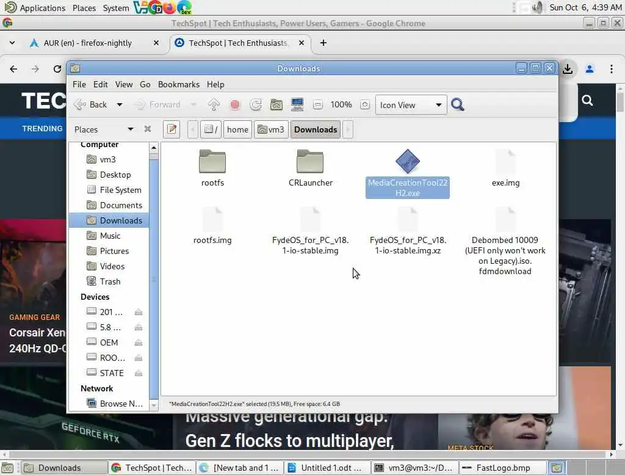Select MediaCreationTool22H2.exe file icon
Image resolution: width=625 pixels, height=475 pixels.
(407, 161)
